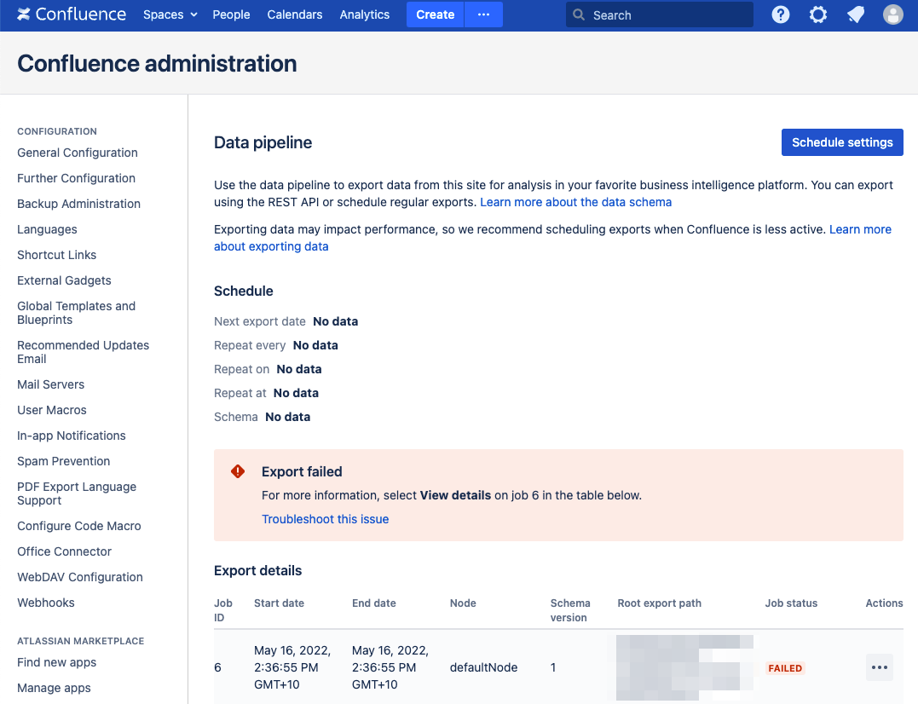The image size is (918, 704).
Task: Open In-app Notifications
Action: pyautogui.click(x=71, y=436)
